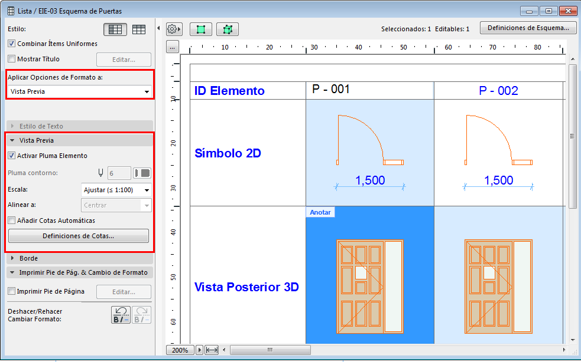Click Definiciones de Cotas button
Screen dimensions: 581x362
(x=78, y=236)
